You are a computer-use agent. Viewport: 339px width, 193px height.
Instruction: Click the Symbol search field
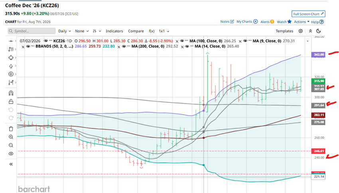32,31
